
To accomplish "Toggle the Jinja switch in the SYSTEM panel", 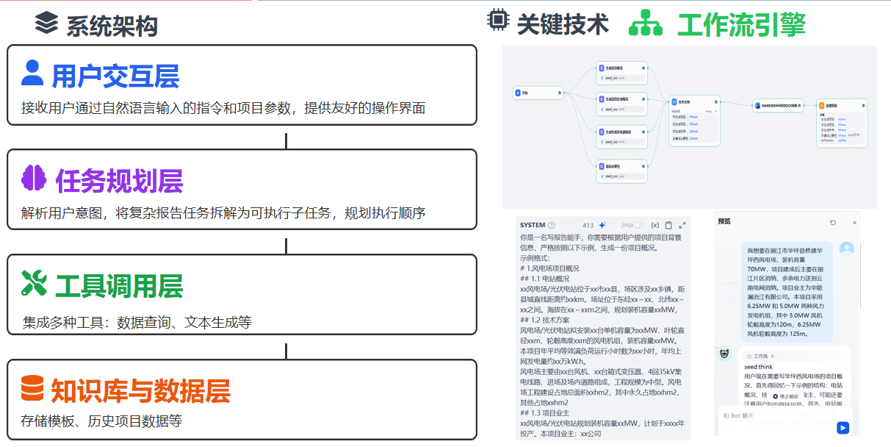I will (639, 225).
